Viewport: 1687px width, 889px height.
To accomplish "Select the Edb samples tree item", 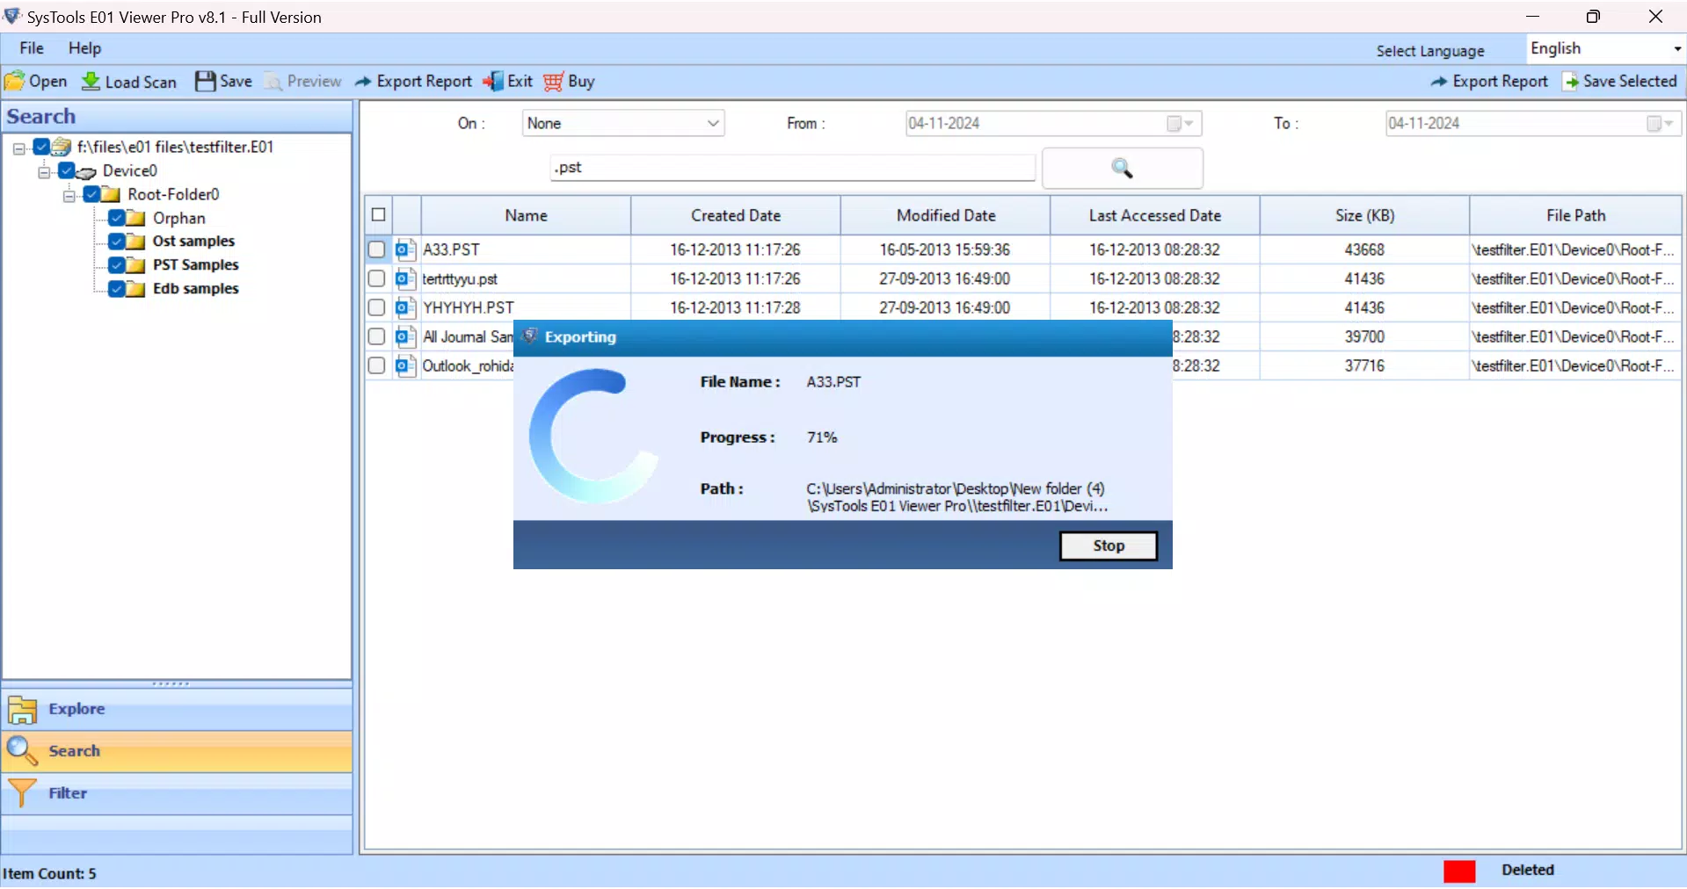I will tap(195, 289).
